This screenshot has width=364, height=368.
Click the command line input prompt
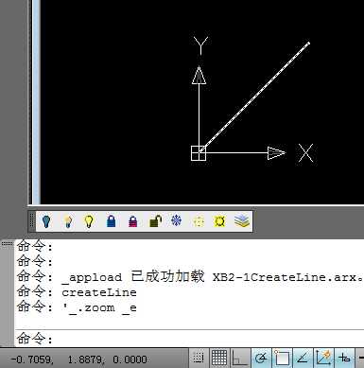point(189,339)
